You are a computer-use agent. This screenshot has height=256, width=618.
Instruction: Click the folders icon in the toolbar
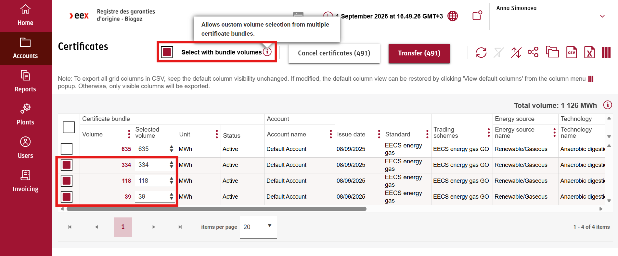552,52
